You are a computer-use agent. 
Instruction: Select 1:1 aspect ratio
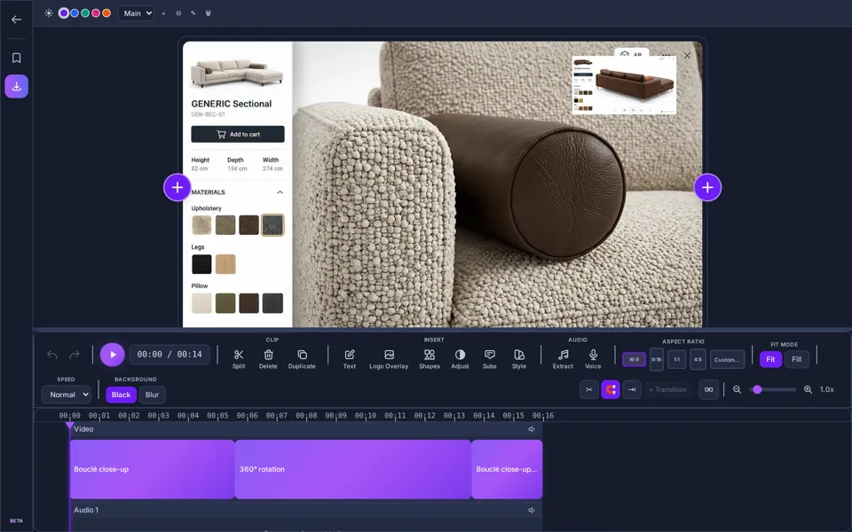[676, 359]
